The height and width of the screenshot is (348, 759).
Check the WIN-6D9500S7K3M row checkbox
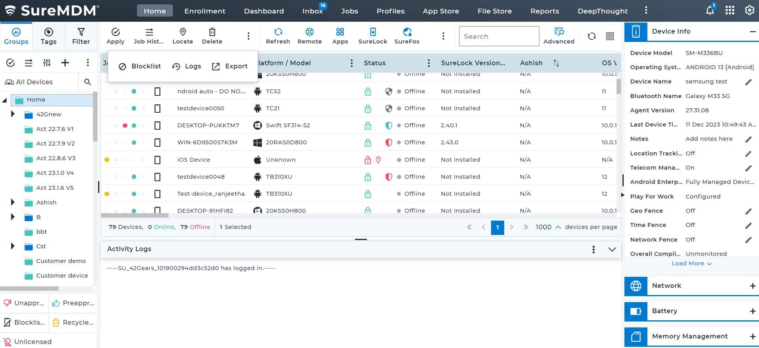coord(157,142)
